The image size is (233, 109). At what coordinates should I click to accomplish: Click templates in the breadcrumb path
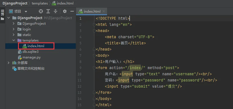40,3
